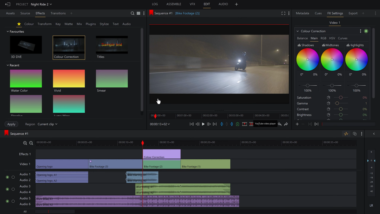The width and height of the screenshot is (380, 214).
Task: Open the effects search magnifier
Action: point(132,13)
